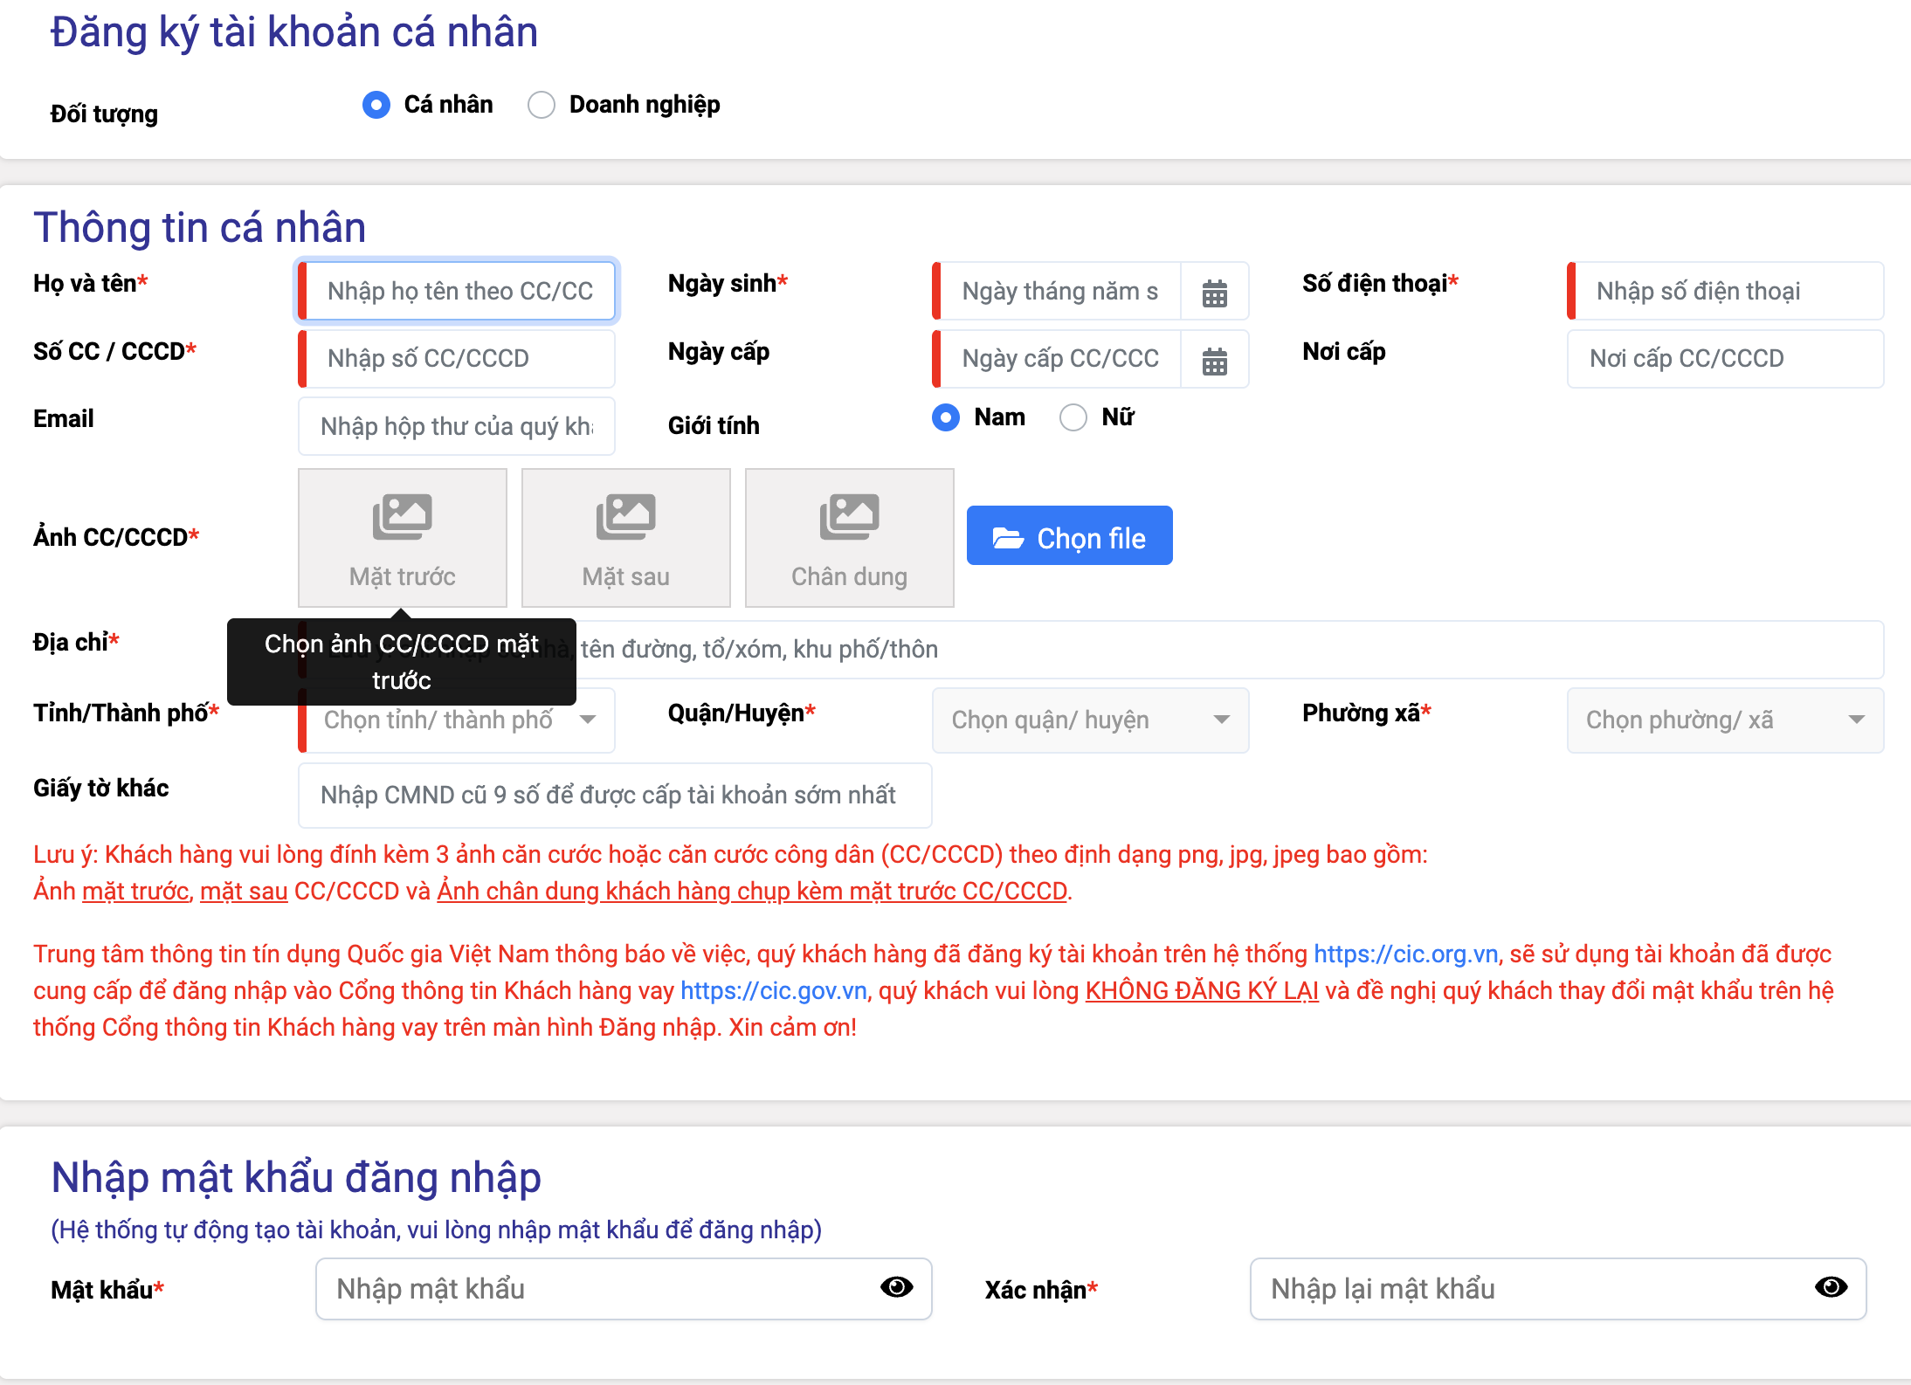Upload the Mặt trước ID photo
The height and width of the screenshot is (1385, 1911).
[x=403, y=538]
